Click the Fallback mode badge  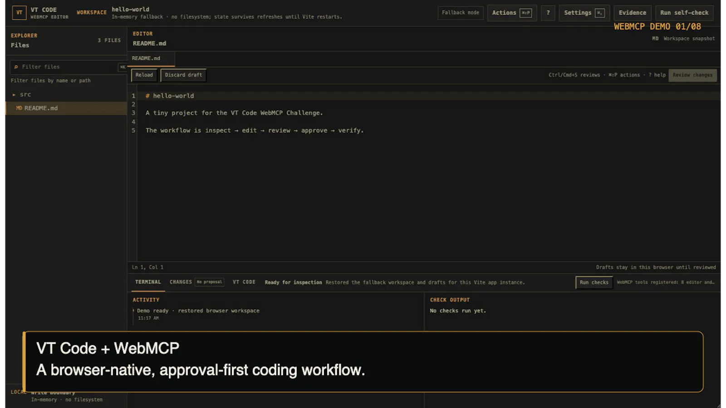461,13
